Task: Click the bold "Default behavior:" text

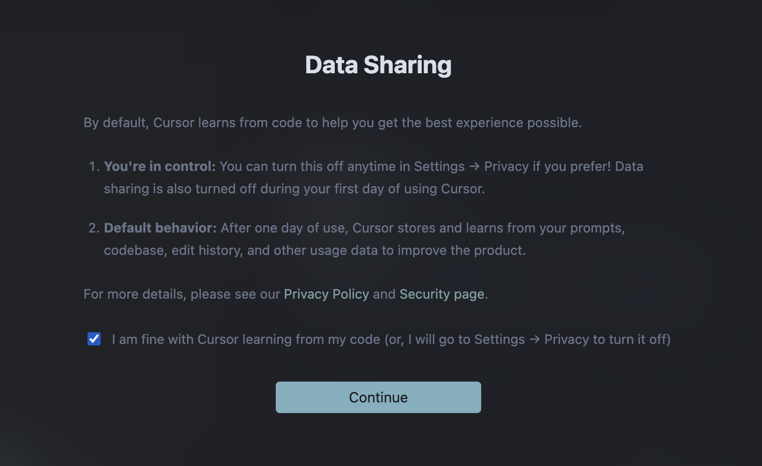Action: click(160, 228)
